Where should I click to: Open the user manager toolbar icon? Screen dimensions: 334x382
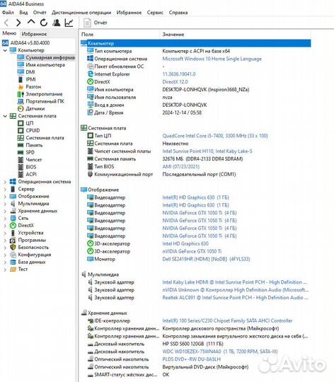(x=57, y=23)
